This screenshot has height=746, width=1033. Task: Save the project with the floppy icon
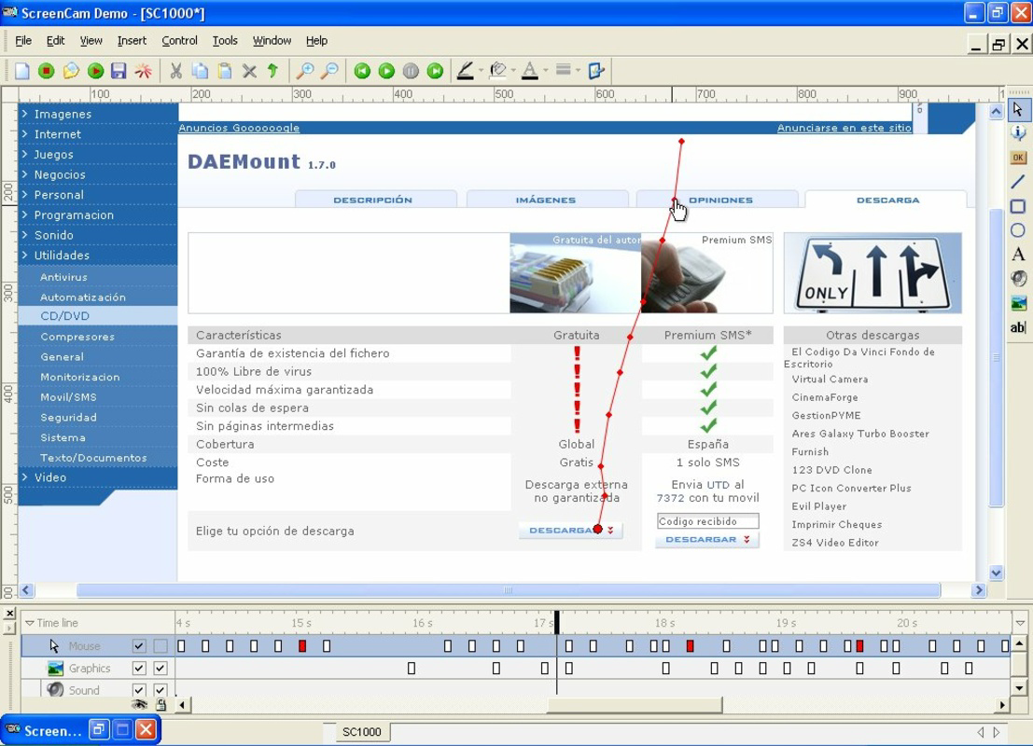tap(119, 71)
